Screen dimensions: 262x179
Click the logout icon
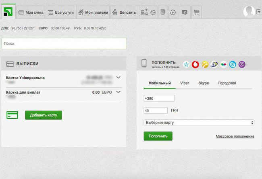click(x=258, y=12)
